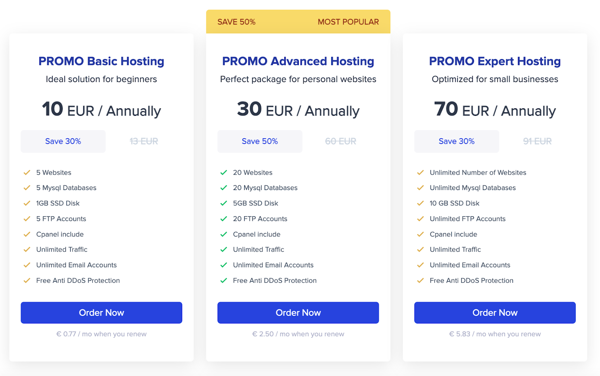The height and width of the screenshot is (376, 600).
Task: Order the PROMO Expert Hosting plan
Action: click(x=495, y=313)
